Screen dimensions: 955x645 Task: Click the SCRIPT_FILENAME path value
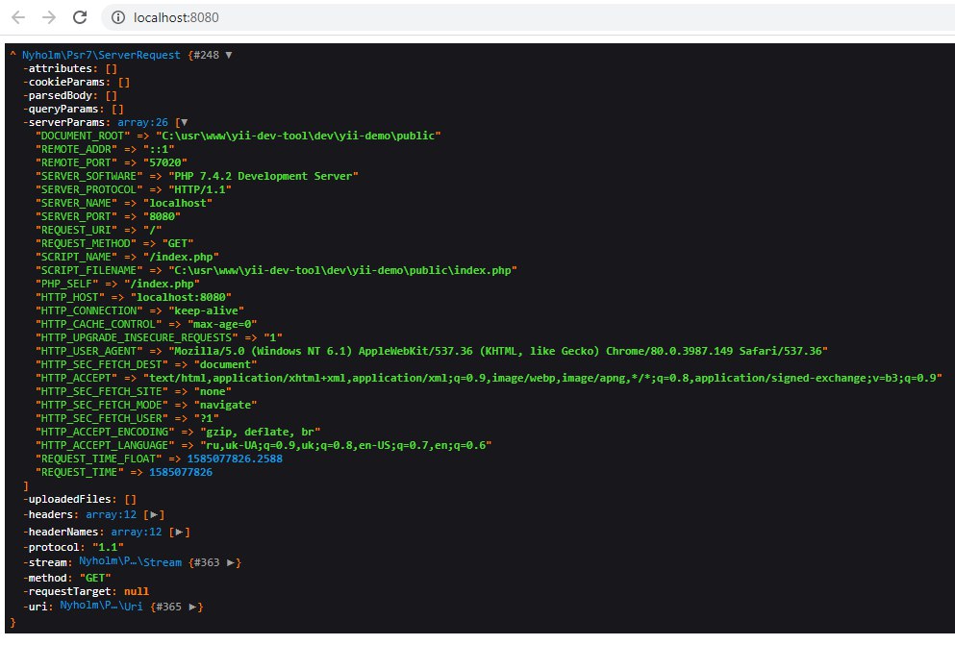tap(343, 270)
